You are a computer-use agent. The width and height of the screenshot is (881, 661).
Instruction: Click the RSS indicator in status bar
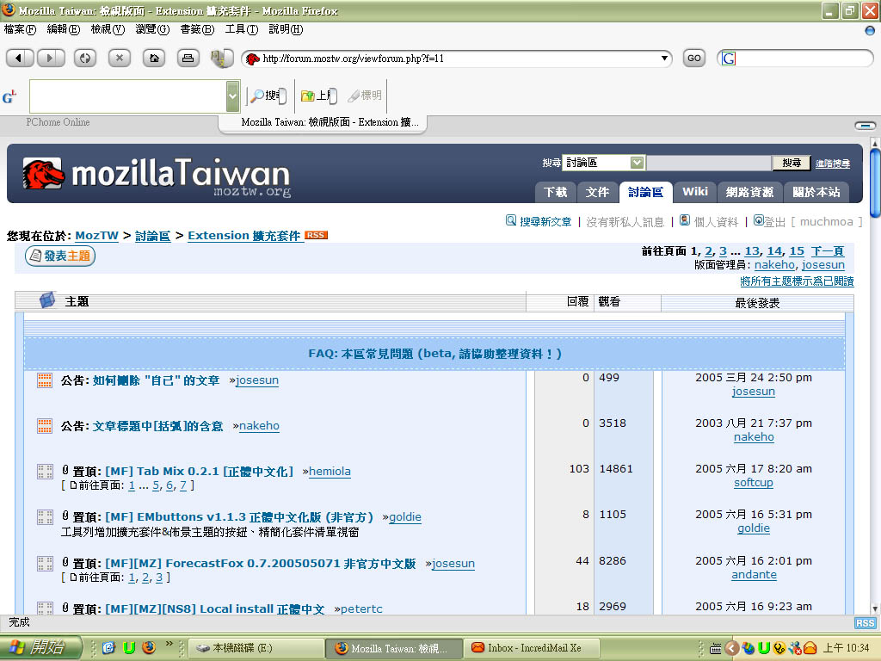[x=865, y=623]
